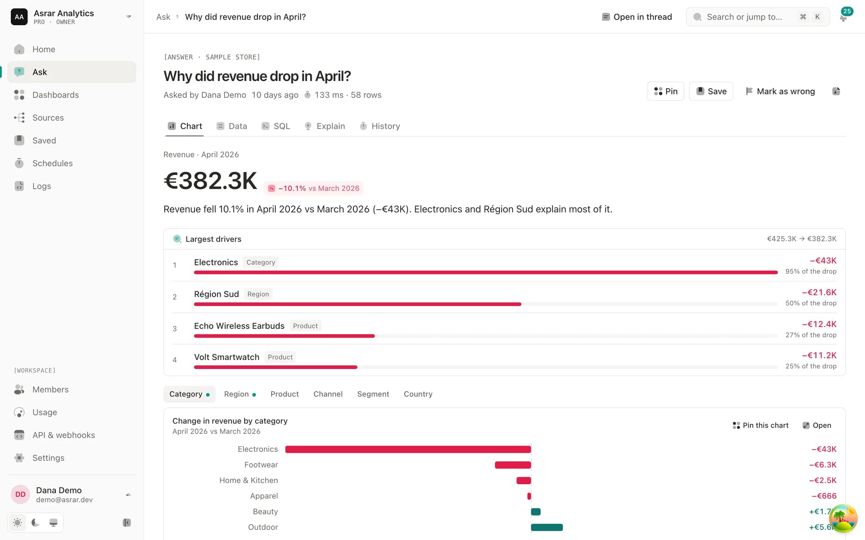865x540 pixels.
Task: Open API & webhooks page
Action: click(x=71, y=435)
